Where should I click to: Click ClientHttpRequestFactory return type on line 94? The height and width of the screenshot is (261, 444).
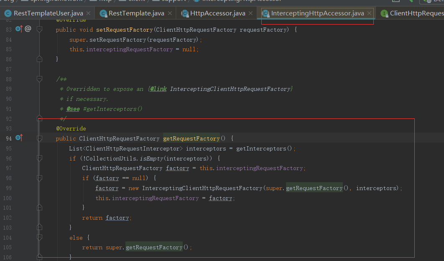point(119,138)
